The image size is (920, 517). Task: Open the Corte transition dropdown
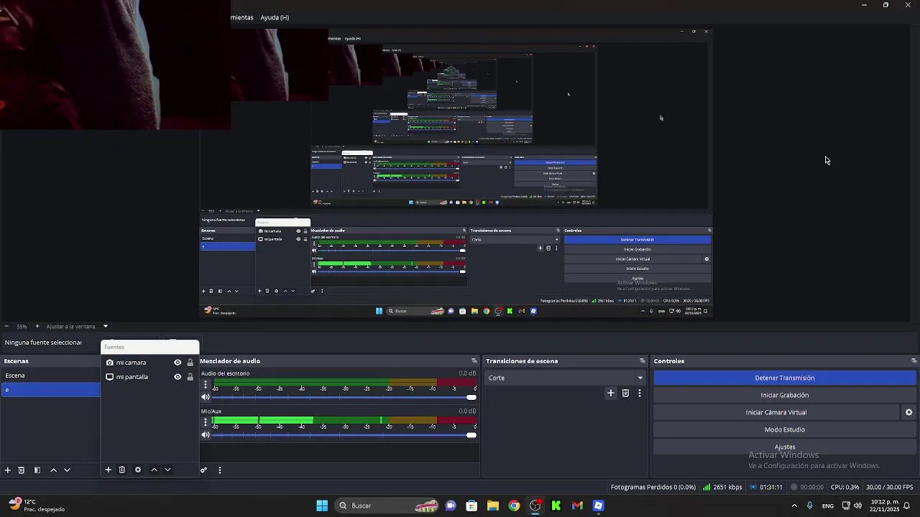[x=565, y=378]
